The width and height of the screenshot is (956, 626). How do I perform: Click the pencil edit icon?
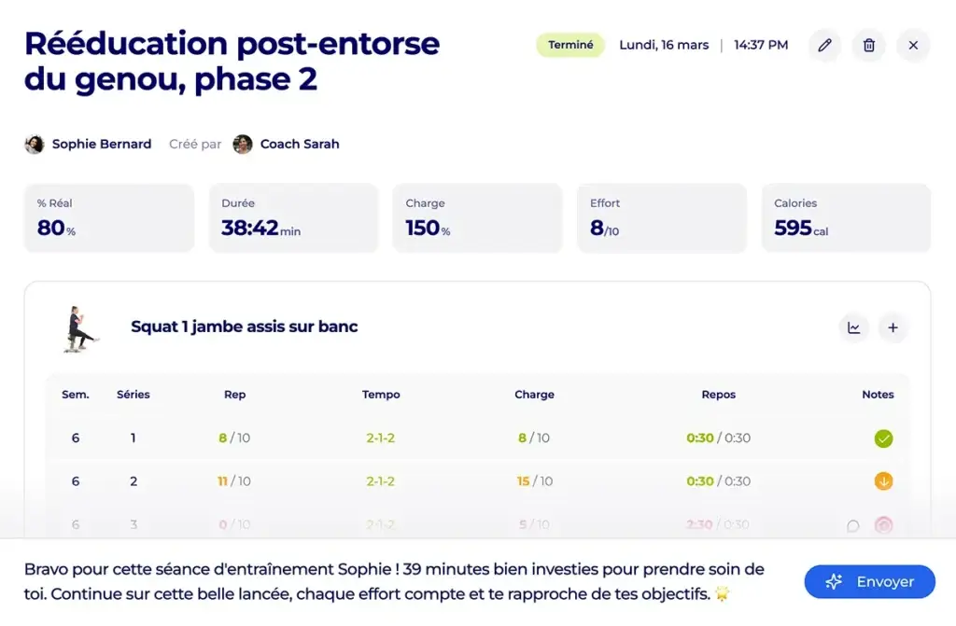click(x=824, y=45)
